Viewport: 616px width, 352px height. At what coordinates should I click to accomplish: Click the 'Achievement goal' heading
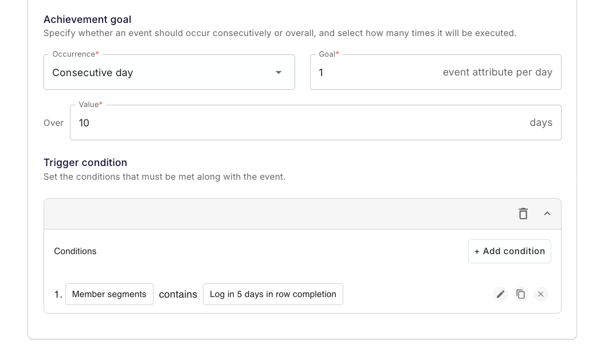click(87, 19)
